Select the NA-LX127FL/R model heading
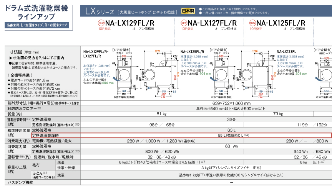The image size is (332, 190). (x=212, y=23)
